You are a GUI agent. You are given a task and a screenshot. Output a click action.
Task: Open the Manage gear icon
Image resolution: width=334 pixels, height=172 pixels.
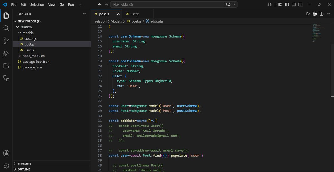pos(6,166)
